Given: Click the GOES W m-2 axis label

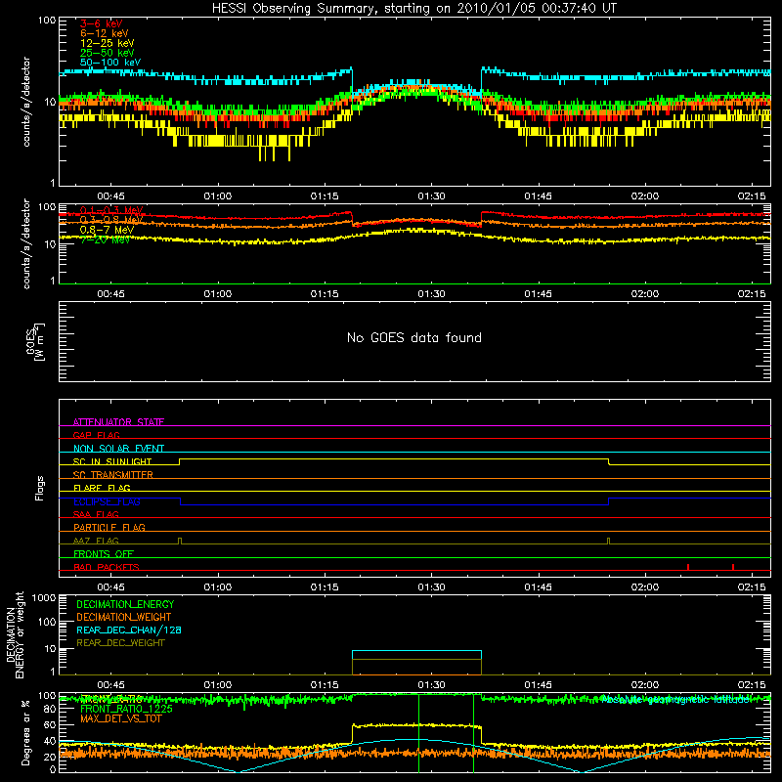Looking at the screenshot, I should (x=35, y=342).
